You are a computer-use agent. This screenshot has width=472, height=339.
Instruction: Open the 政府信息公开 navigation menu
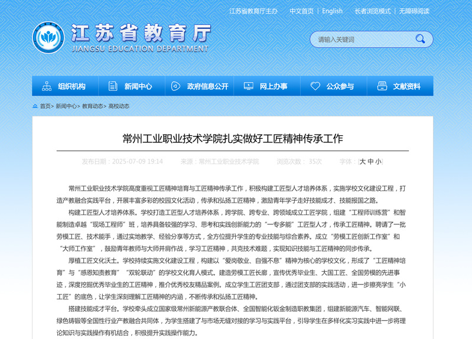pos(207,86)
